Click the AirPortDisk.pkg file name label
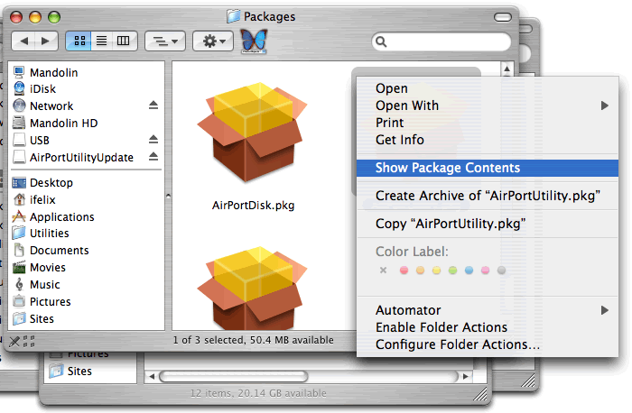The width and height of the screenshot is (632, 413). [x=253, y=206]
